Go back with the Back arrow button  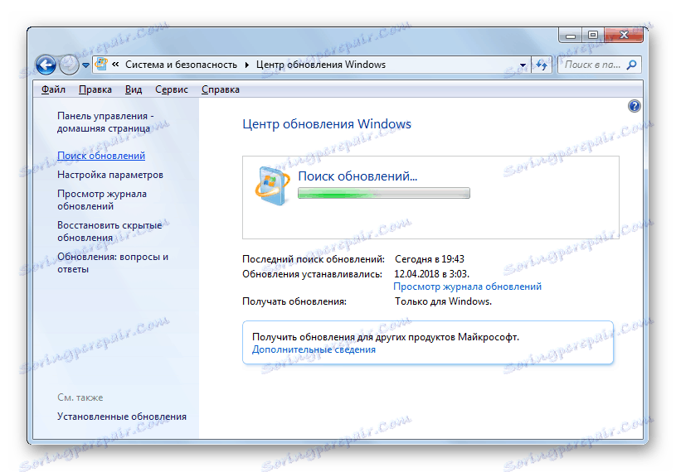pos(46,65)
